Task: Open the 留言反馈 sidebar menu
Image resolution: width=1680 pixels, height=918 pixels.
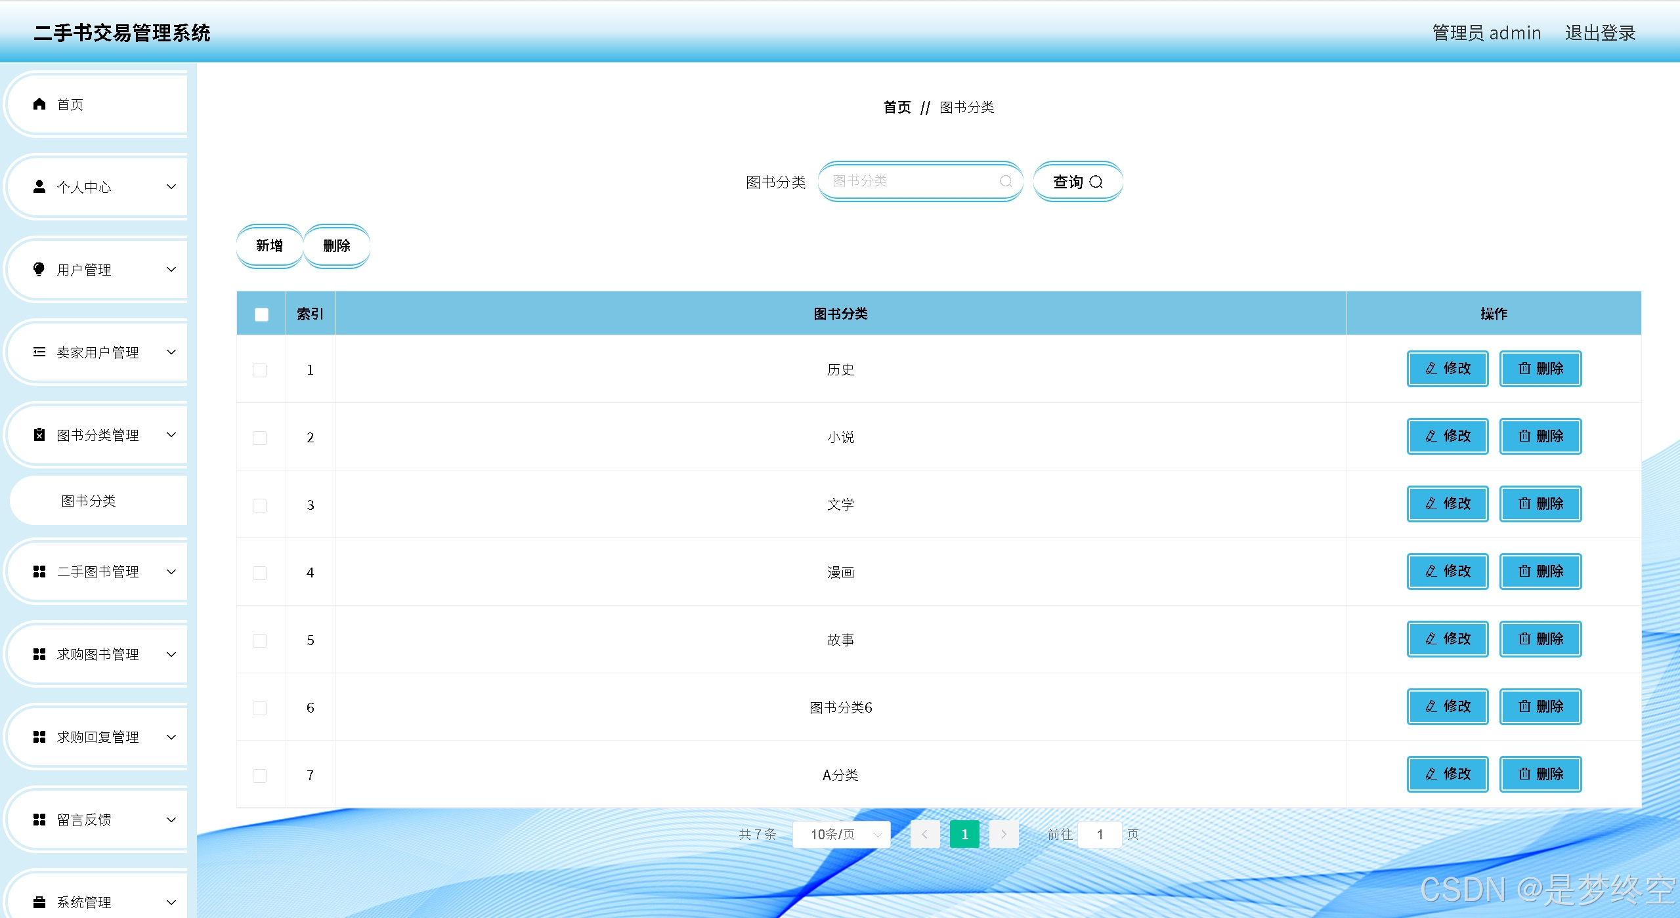Action: pyautogui.click(x=97, y=820)
